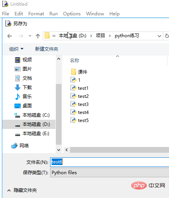Screen dimensions: 169x198
Task: Click the 另存为 dialog title icon
Action: [x=8, y=23]
